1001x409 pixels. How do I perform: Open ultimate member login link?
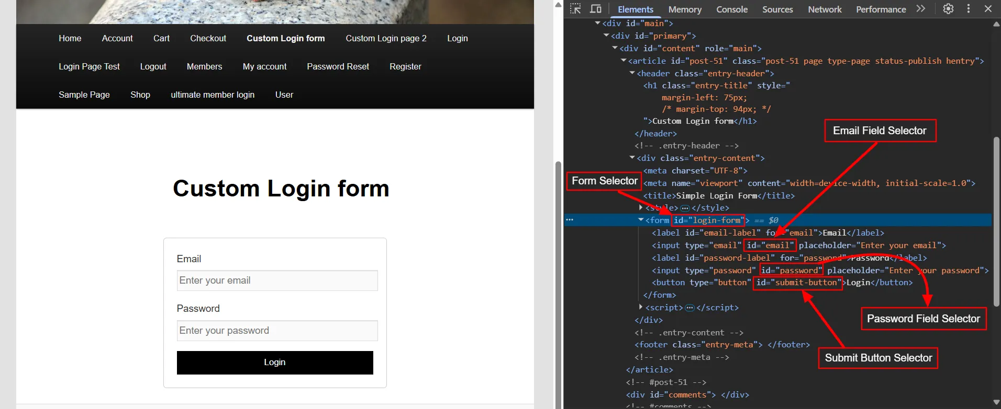[213, 95]
